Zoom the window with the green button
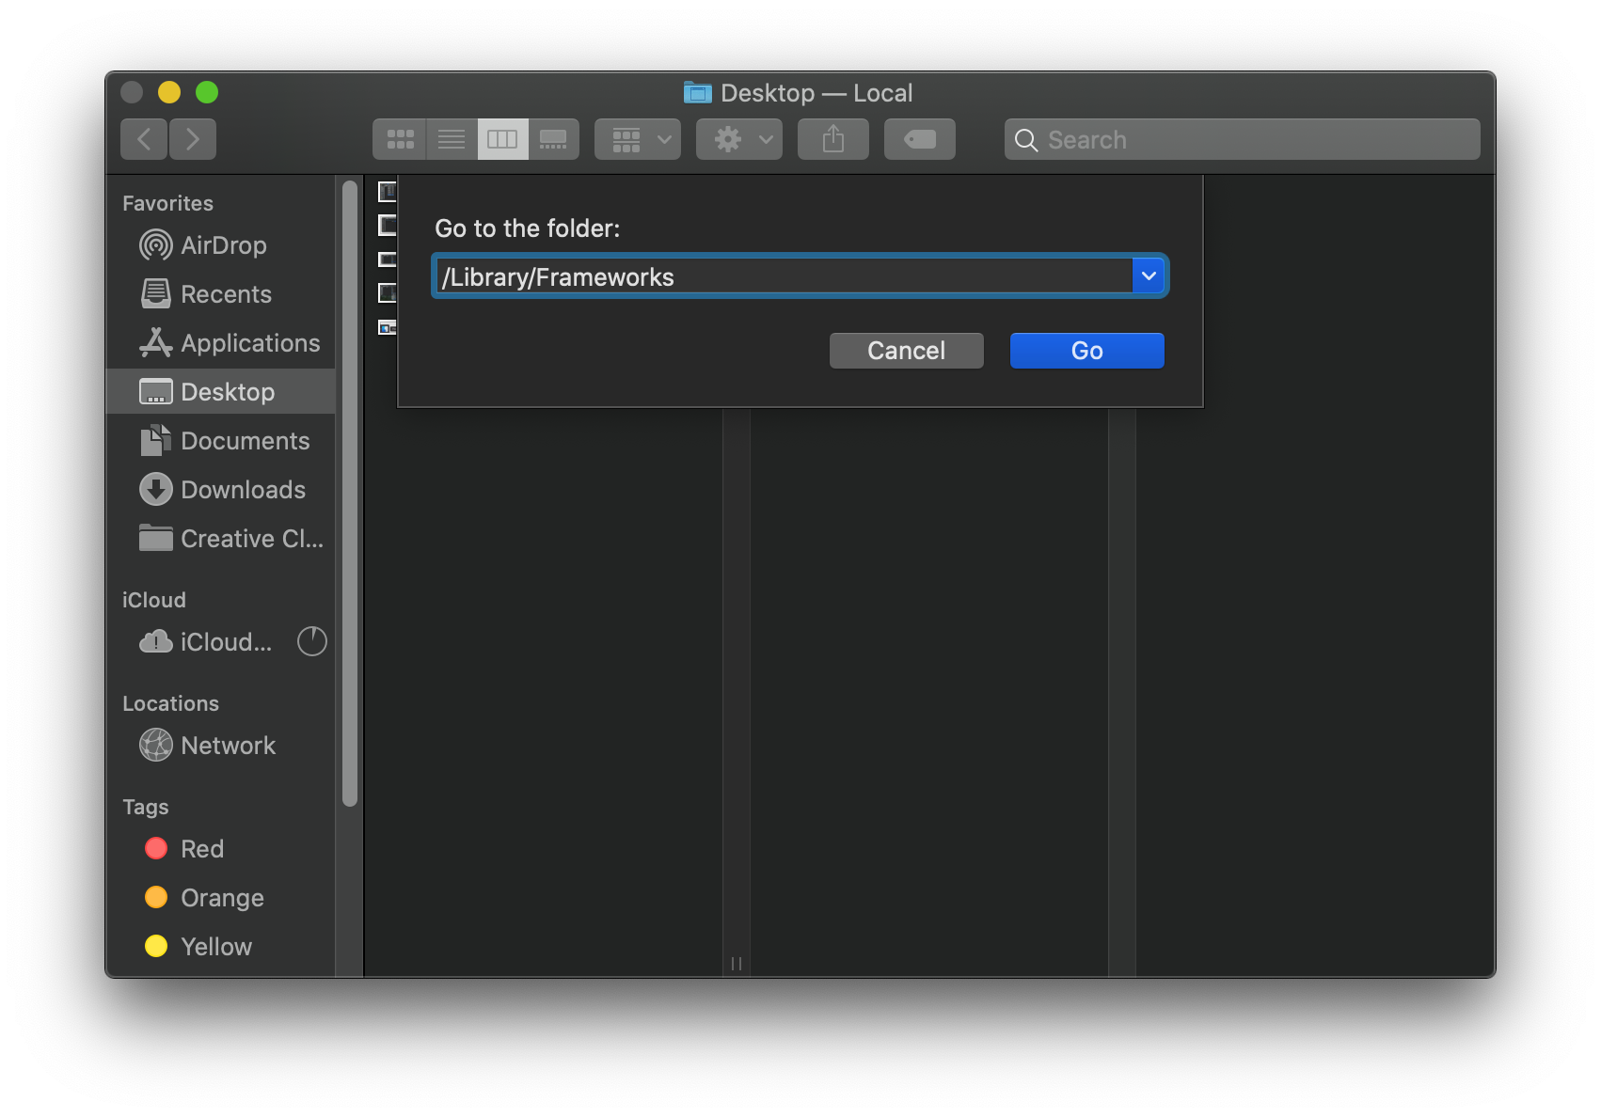The image size is (1601, 1117). [207, 92]
